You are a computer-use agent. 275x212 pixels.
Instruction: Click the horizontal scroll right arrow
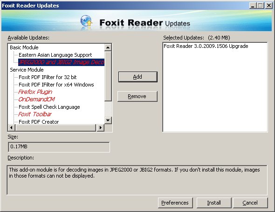click(x=100, y=127)
